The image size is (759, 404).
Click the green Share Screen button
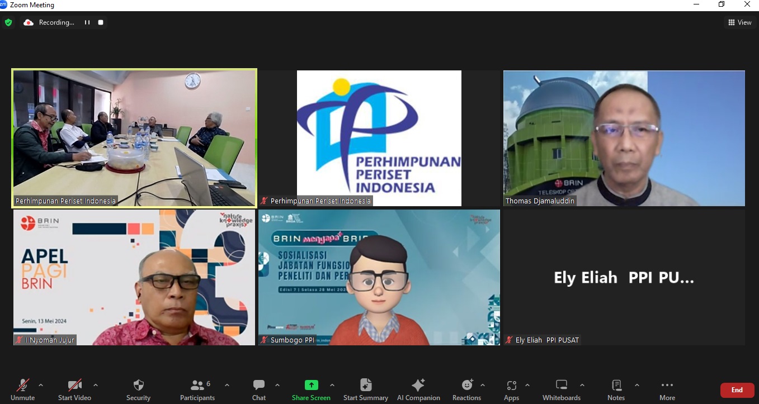(311, 389)
